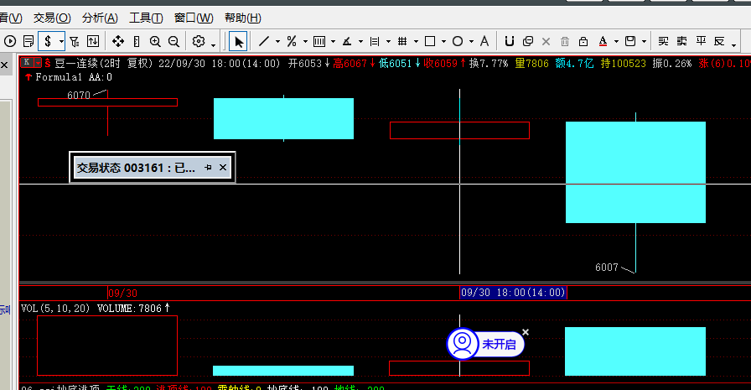Select the horizontal levels line tool

coord(375,42)
